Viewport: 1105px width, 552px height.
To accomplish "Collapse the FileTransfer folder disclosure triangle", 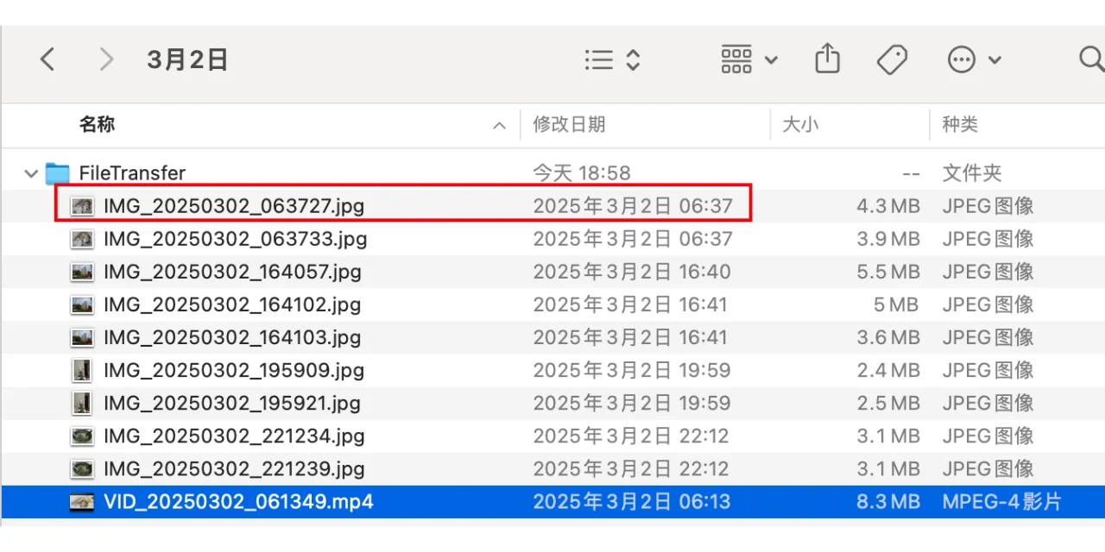I will pos(30,173).
